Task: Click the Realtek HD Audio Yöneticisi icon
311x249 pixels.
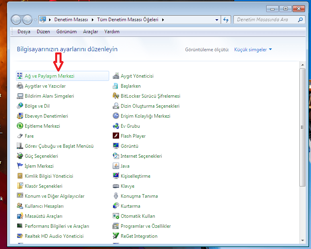Action: click(20, 236)
